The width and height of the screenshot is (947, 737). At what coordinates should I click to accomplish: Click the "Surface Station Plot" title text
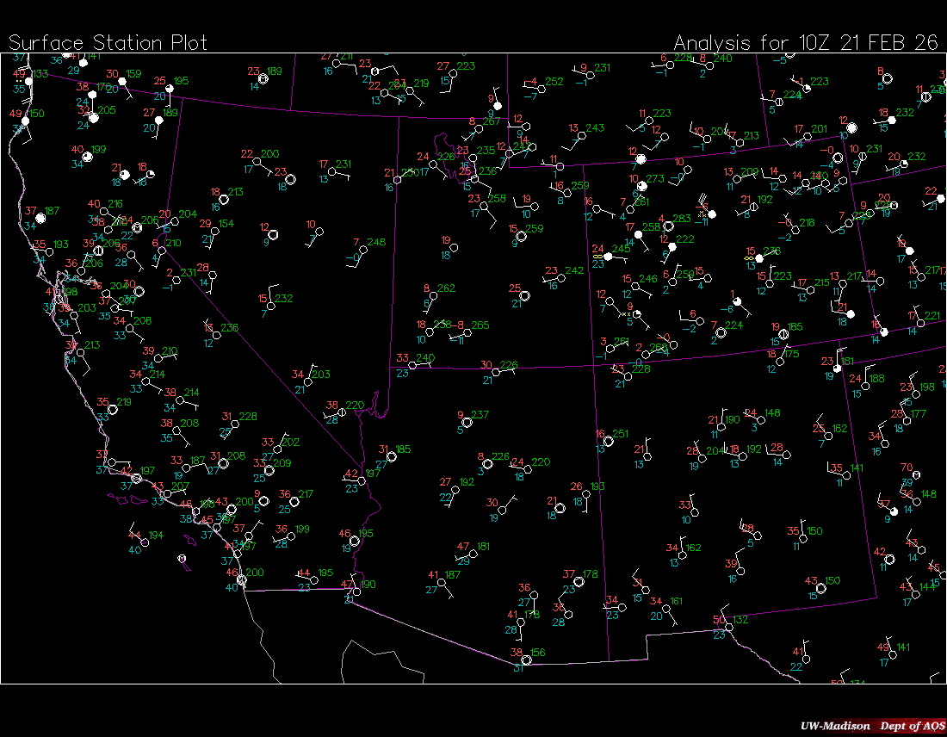[x=108, y=42]
